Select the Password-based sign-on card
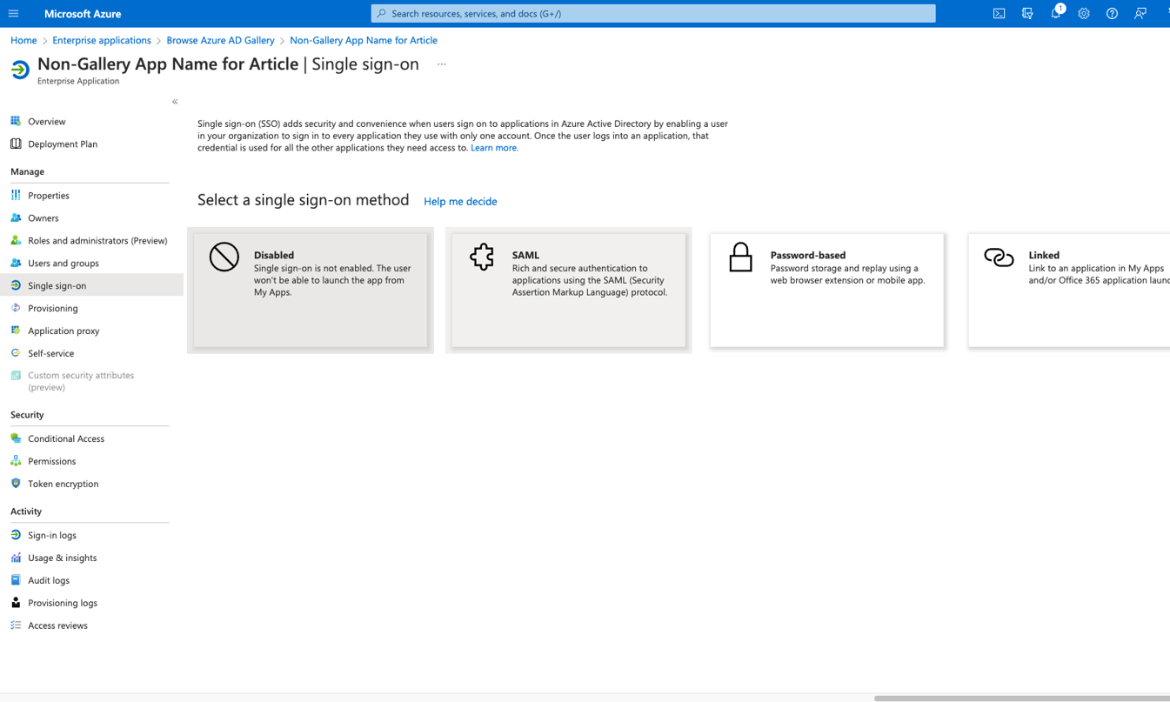The width and height of the screenshot is (1170, 702). tap(826, 291)
